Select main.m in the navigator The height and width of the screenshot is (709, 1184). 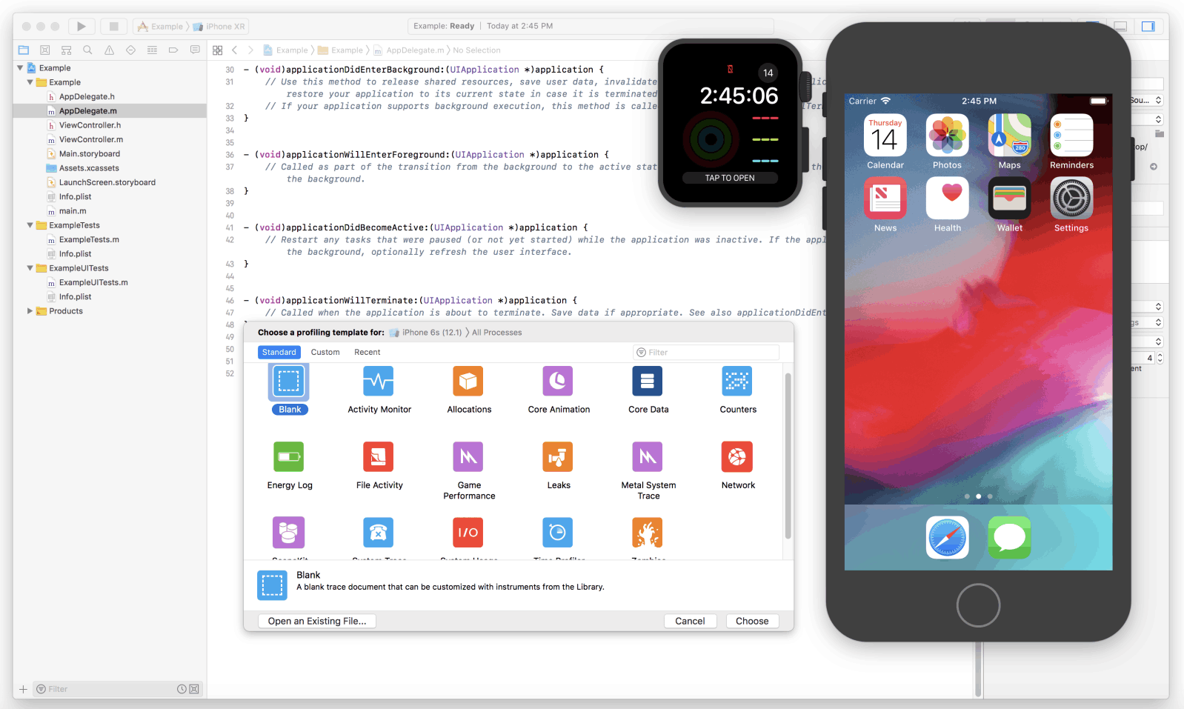[73, 211]
